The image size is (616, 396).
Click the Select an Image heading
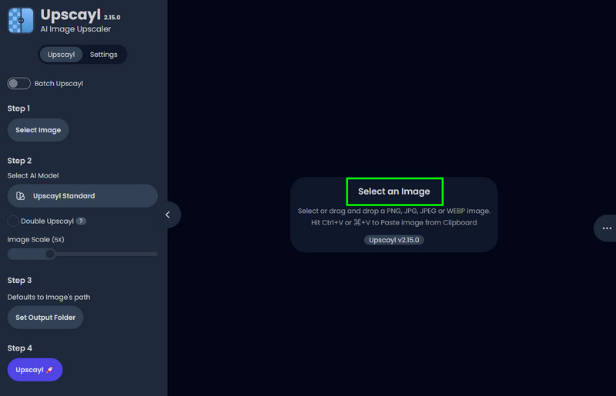394,191
